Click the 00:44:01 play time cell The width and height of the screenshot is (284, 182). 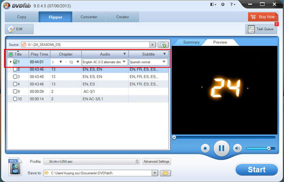[37, 62]
